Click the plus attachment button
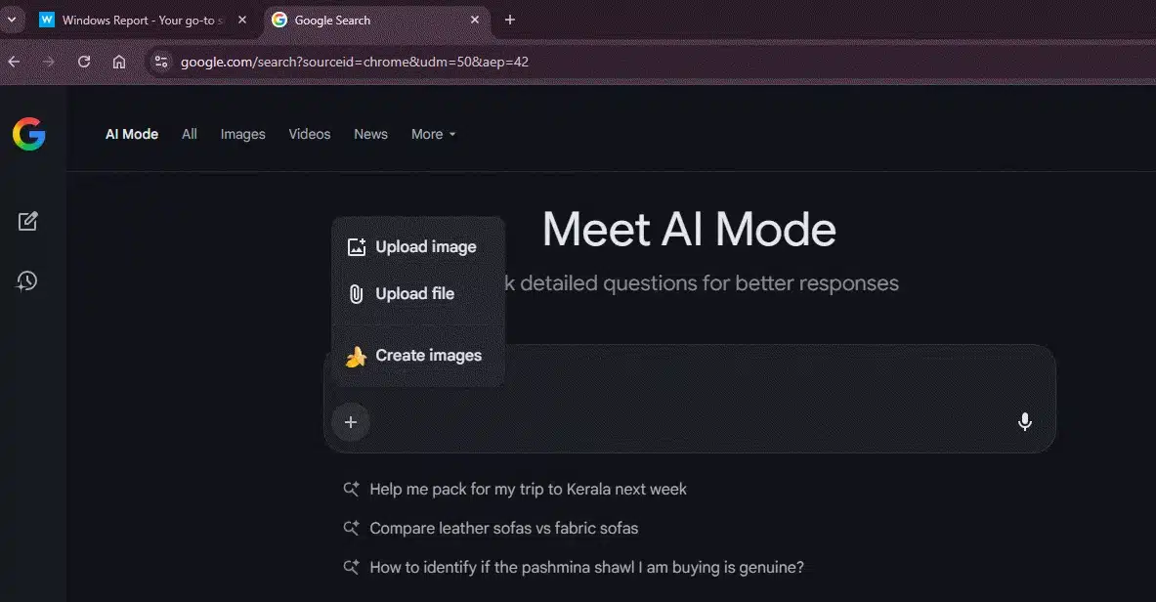This screenshot has height=602, width=1156. (x=351, y=422)
